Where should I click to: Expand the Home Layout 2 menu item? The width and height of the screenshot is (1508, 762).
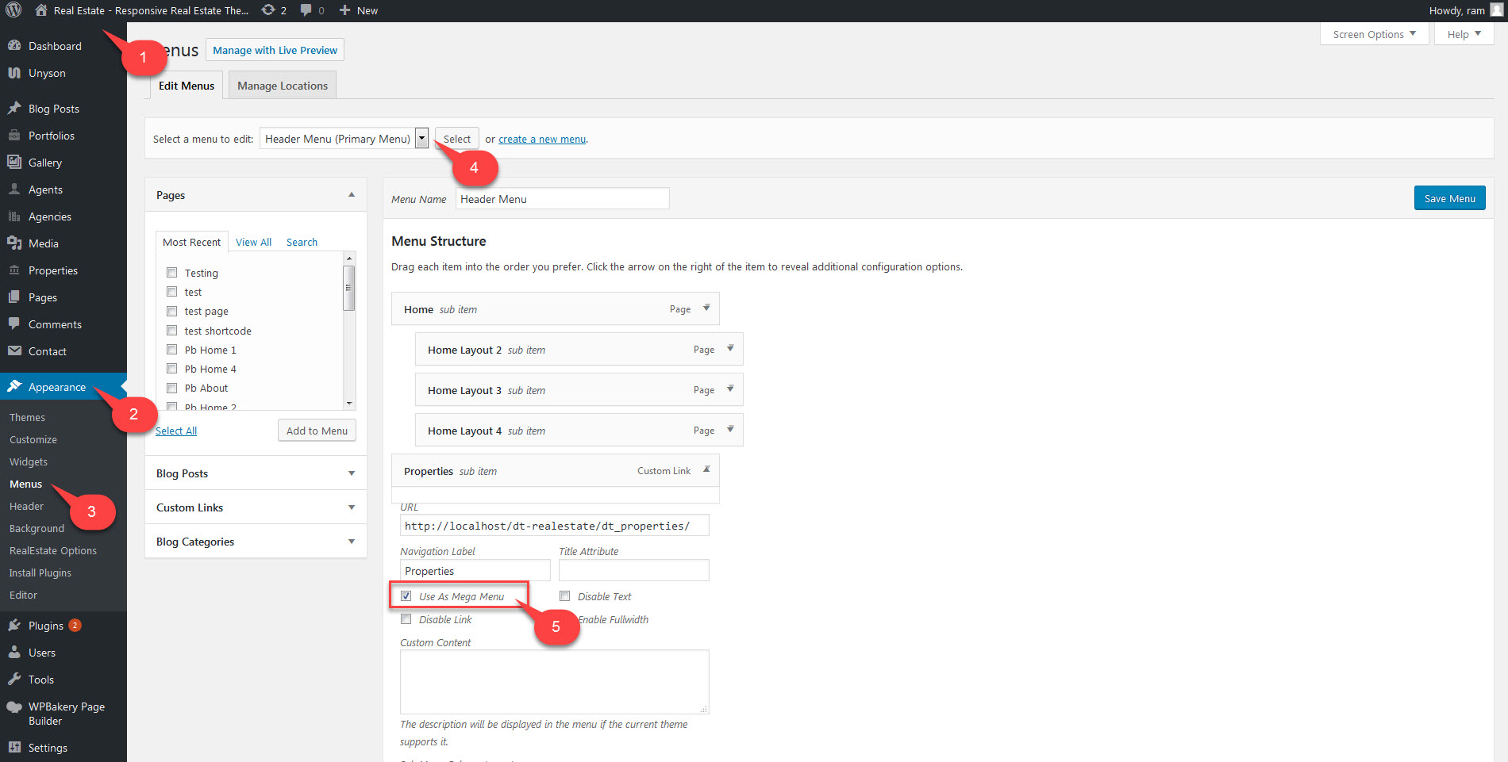730,349
